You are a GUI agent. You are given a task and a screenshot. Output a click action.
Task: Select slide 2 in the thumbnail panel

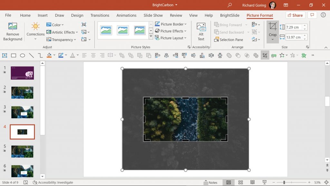22,93
